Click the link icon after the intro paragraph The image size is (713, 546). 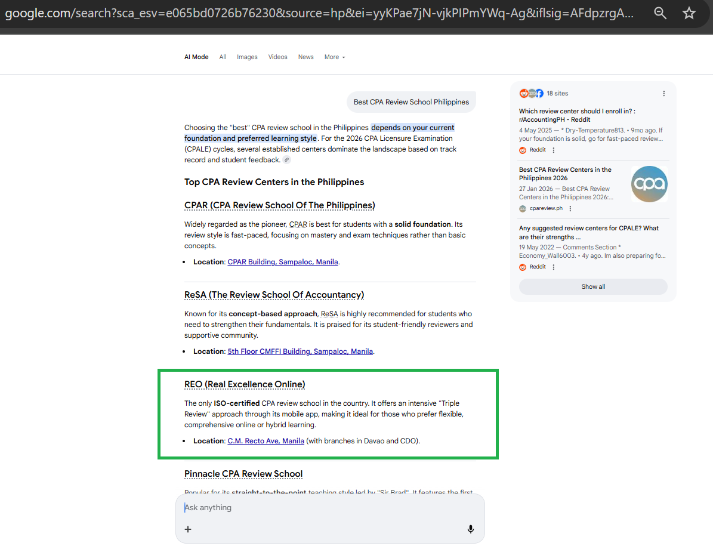(x=287, y=160)
